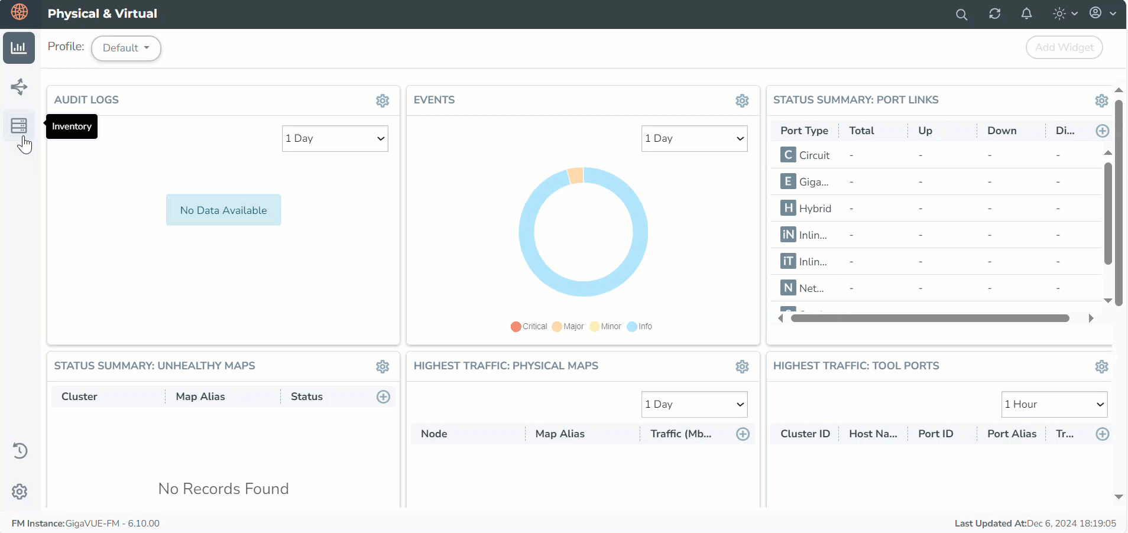The image size is (1128, 533).
Task: Open the user account menu
Action: (1102, 13)
